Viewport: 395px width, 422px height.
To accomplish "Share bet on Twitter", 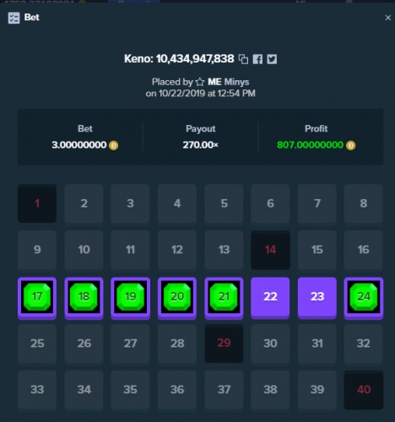I will [x=272, y=59].
